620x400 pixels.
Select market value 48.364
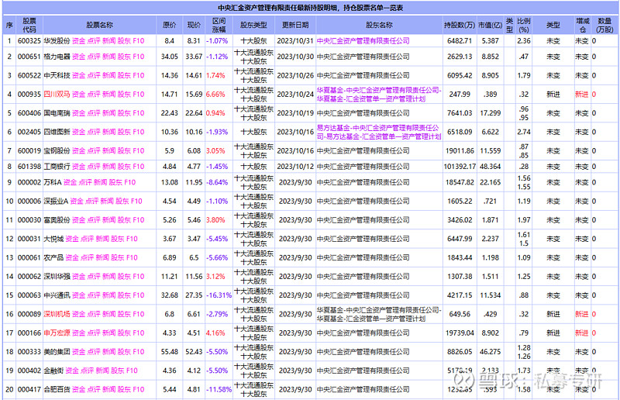491,167
